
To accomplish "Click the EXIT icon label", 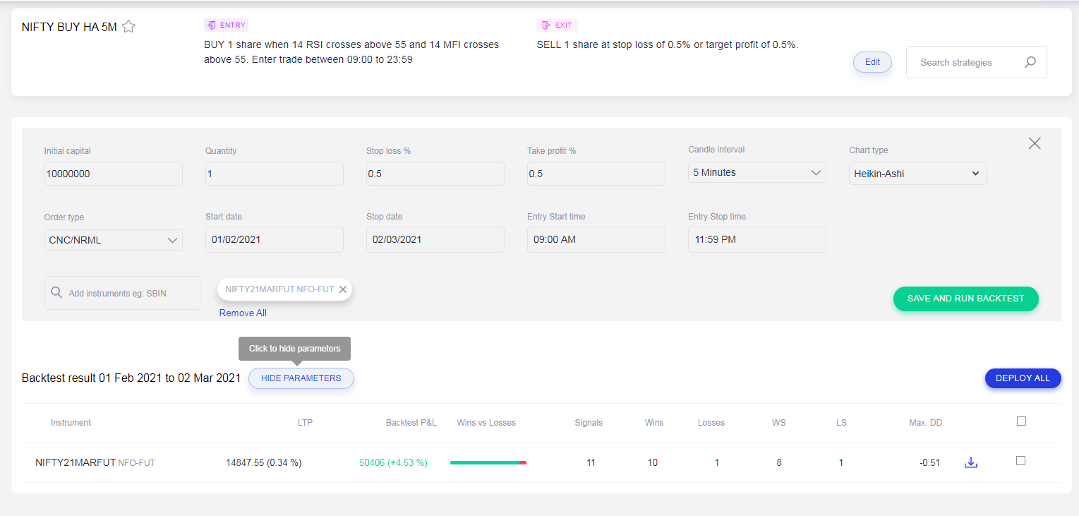I will pos(557,25).
